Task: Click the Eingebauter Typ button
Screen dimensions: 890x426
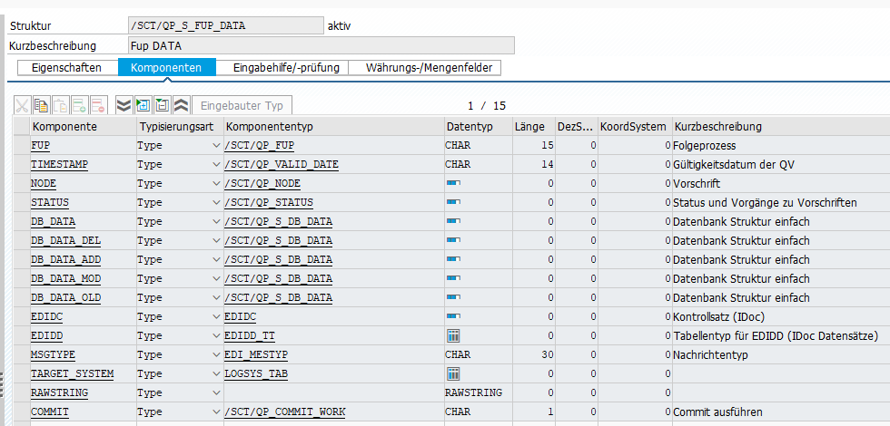Action: (242, 105)
